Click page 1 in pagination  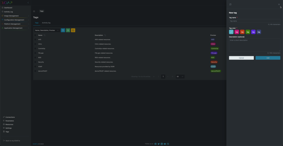click(163, 76)
